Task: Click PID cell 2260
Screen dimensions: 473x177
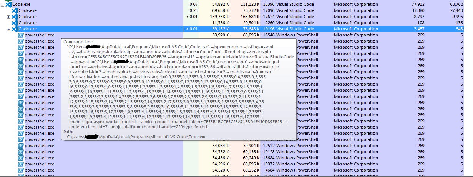Action: (270, 23)
